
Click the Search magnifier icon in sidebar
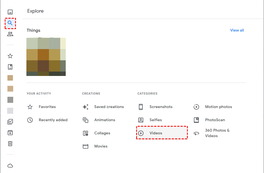point(10,23)
